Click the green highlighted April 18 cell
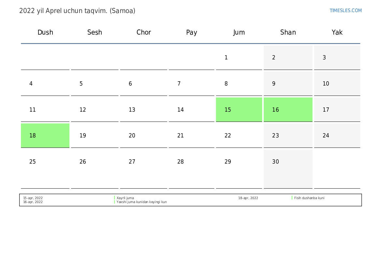This screenshot has width=381, height=270. pos(45,135)
